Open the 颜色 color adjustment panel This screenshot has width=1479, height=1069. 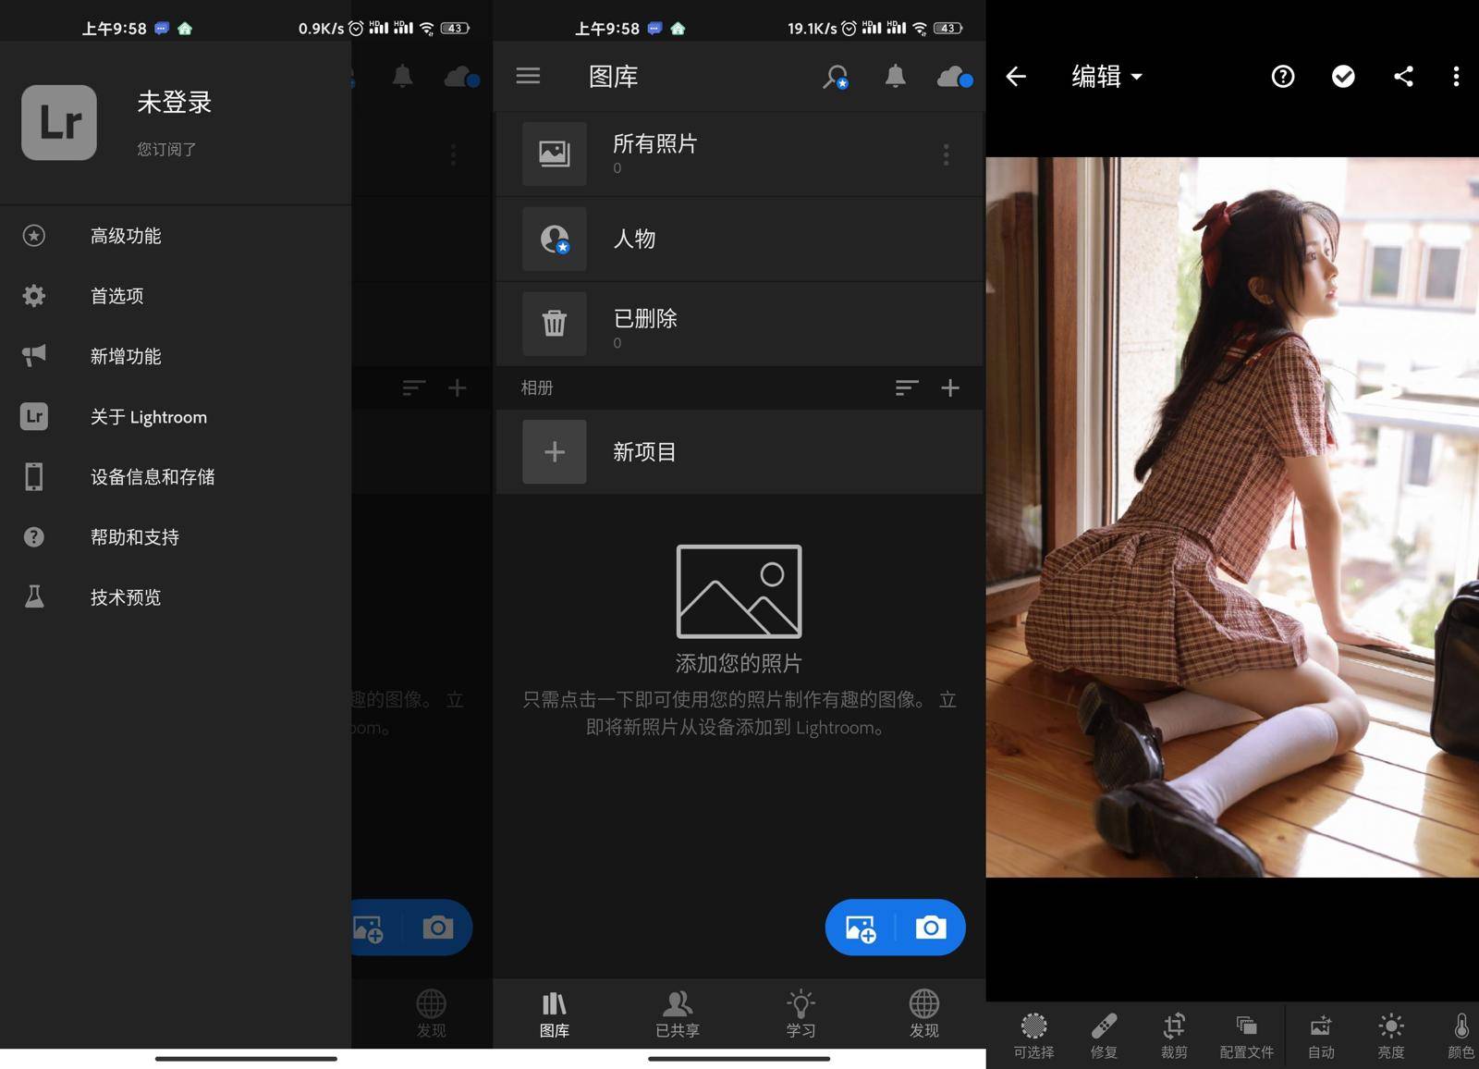(1460, 1034)
